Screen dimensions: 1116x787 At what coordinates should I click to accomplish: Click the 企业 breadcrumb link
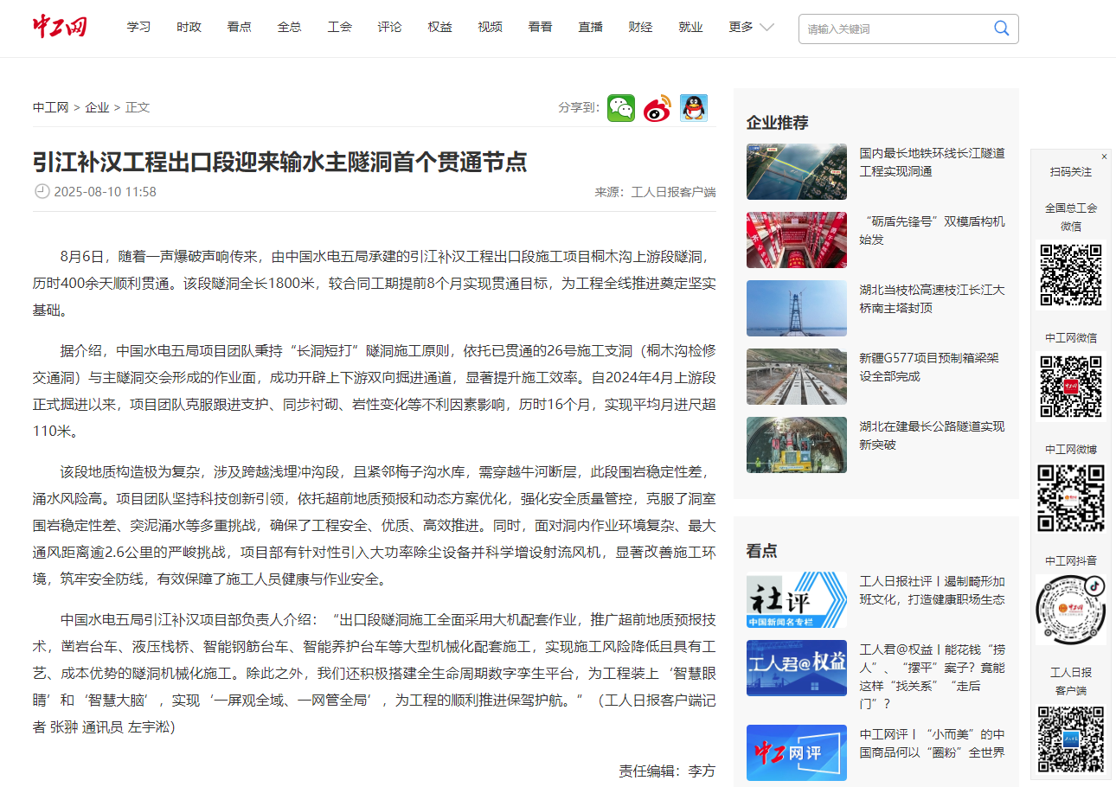97,107
